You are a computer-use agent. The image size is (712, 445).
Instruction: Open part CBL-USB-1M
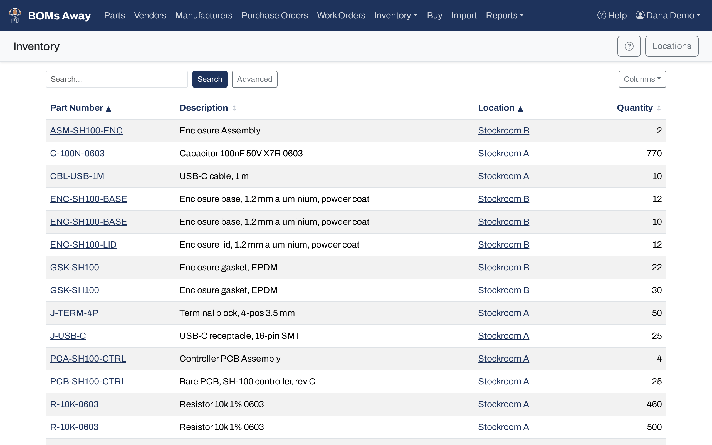[x=77, y=176]
